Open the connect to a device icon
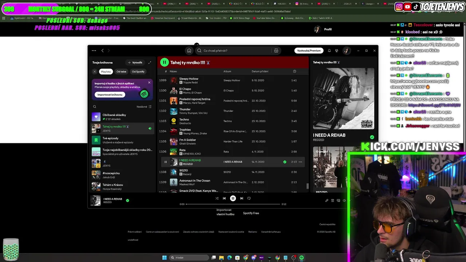The width and height of the screenshot is (466, 262). click(338, 201)
